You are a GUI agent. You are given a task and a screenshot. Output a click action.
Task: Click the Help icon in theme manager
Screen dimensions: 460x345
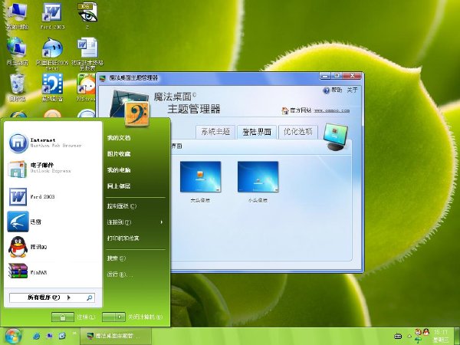point(327,90)
